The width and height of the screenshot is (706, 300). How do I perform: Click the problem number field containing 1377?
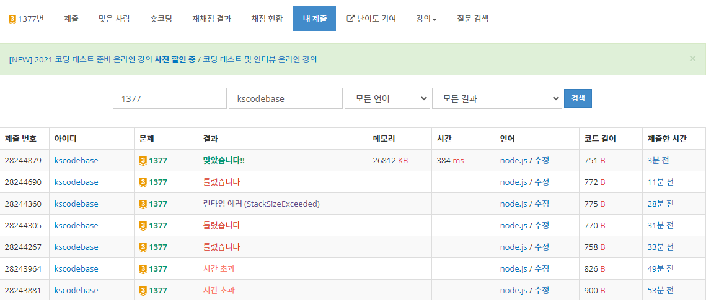(x=170, y=98)
